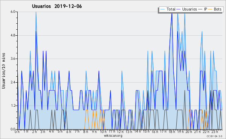This screenshot has width=226, height=139.
Task: Click the IP legend entry
Action: pyautogui.click(x=203, y=9)
